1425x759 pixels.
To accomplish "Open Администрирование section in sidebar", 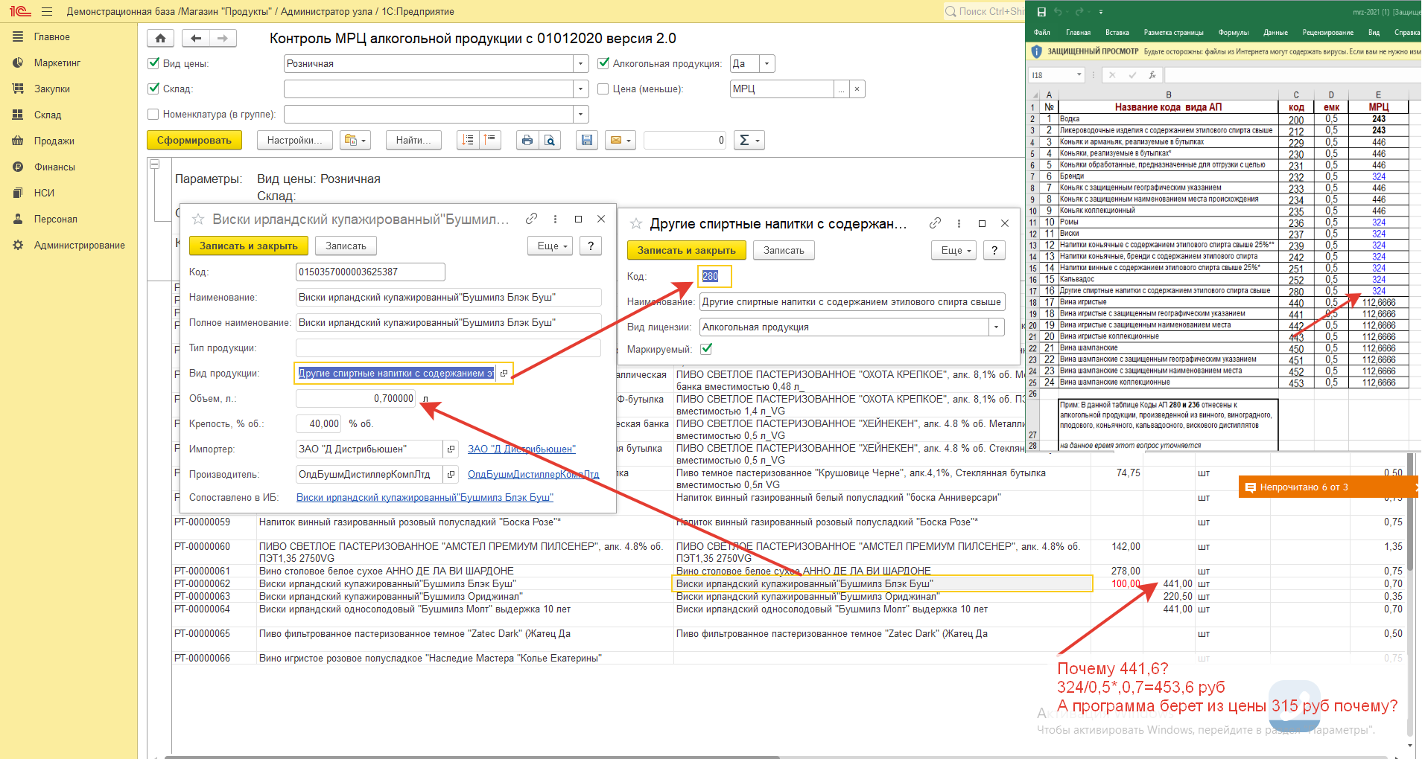I will [x=80, y=245].
